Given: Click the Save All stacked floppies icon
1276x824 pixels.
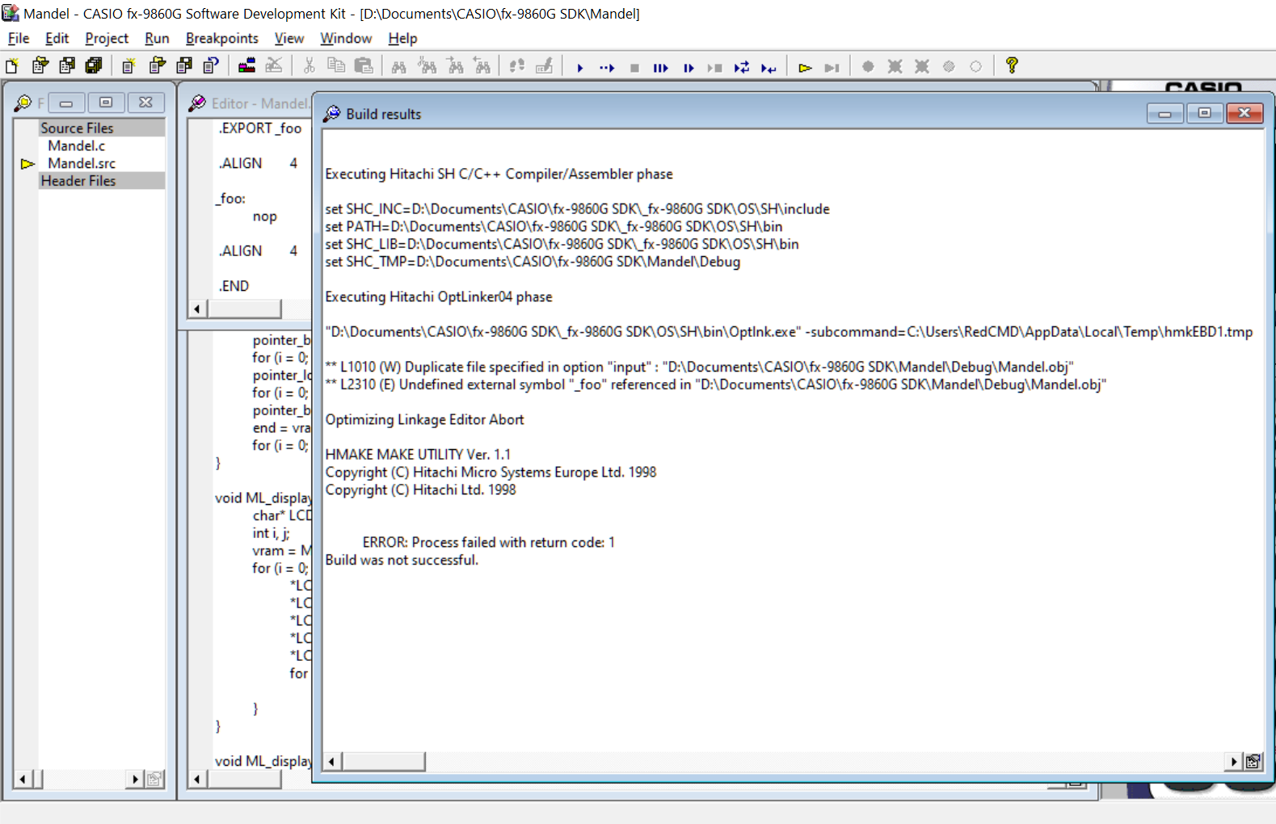Looking at the screenshot, I should pos(94,66).
